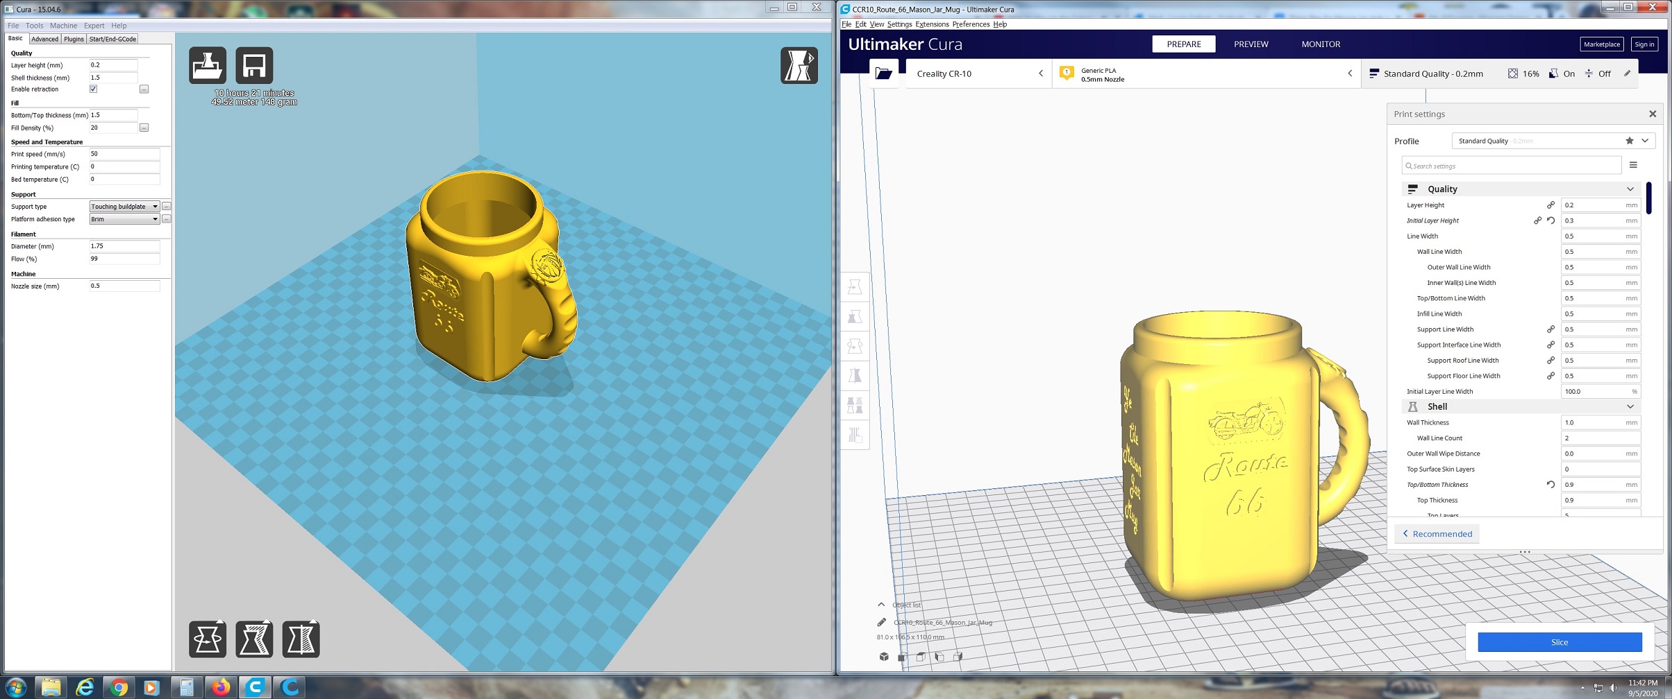The image size is (1672, 699).
Task: Open retraction settings ellipsis button
Action: click(144, 89)
